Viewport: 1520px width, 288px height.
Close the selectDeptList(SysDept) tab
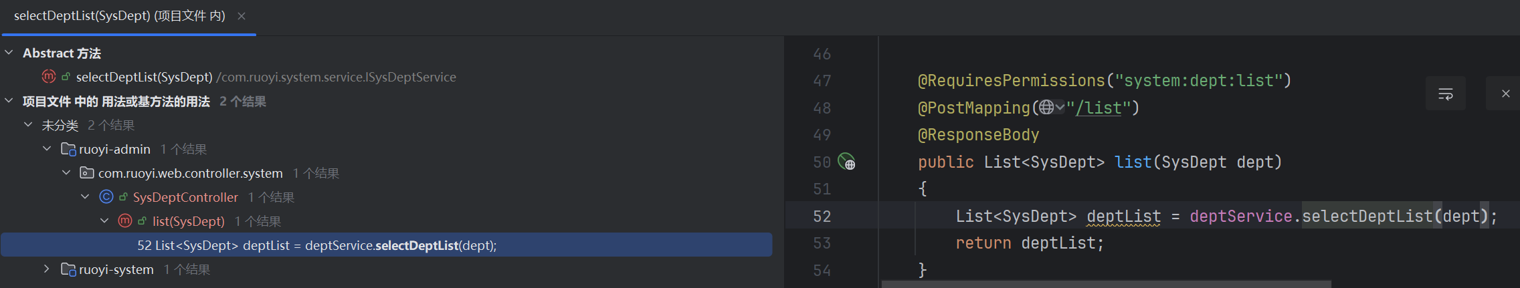click(242, 16)
